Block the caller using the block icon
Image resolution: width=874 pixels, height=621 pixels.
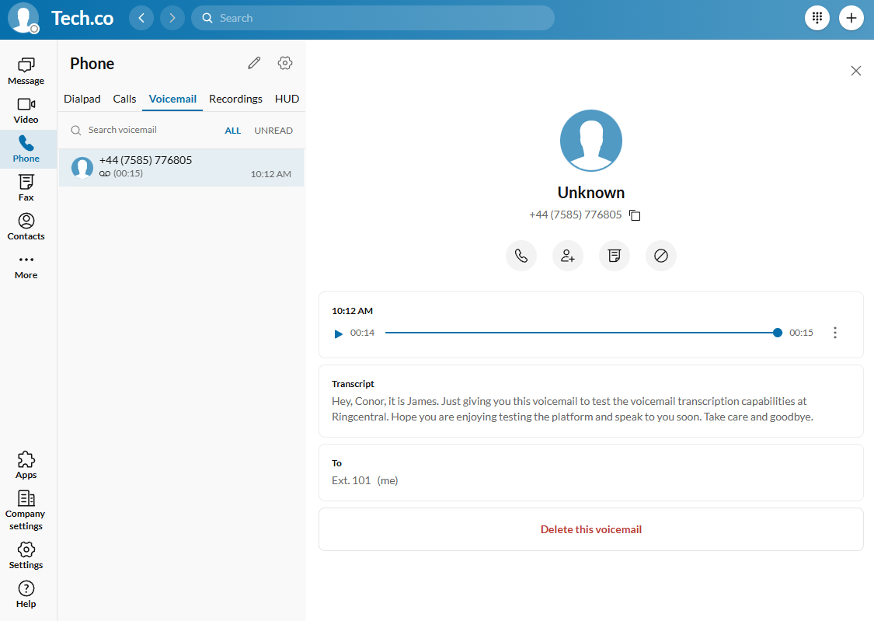coord(661,255)
